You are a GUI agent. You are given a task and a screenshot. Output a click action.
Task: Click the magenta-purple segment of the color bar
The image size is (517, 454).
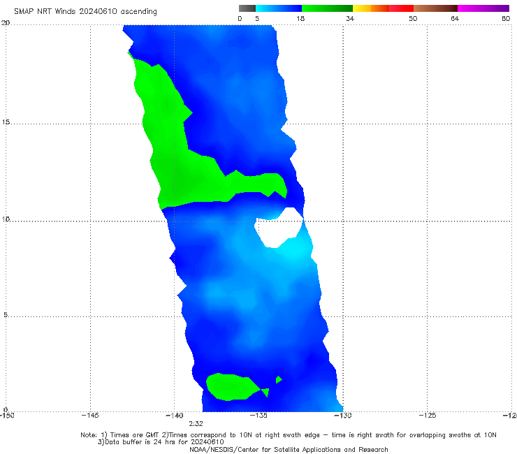[x=483, y=8]
